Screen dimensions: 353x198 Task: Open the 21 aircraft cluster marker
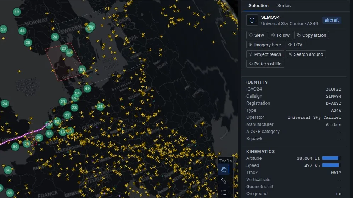[x=63, y=102]
